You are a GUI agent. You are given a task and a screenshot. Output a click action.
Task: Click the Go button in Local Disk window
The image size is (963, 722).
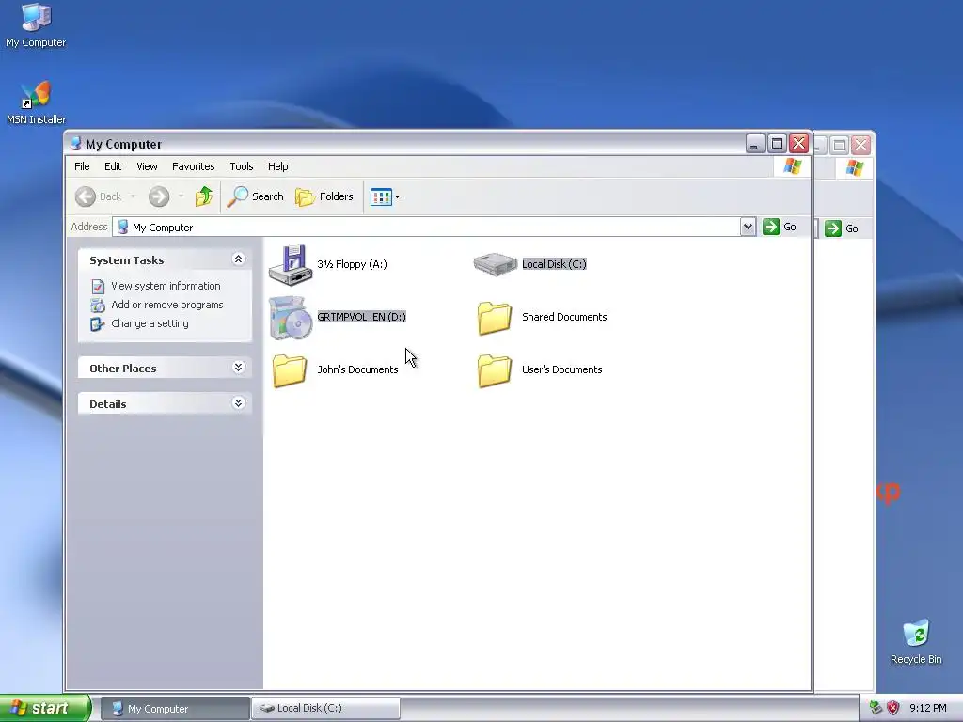tap(842, 228)
